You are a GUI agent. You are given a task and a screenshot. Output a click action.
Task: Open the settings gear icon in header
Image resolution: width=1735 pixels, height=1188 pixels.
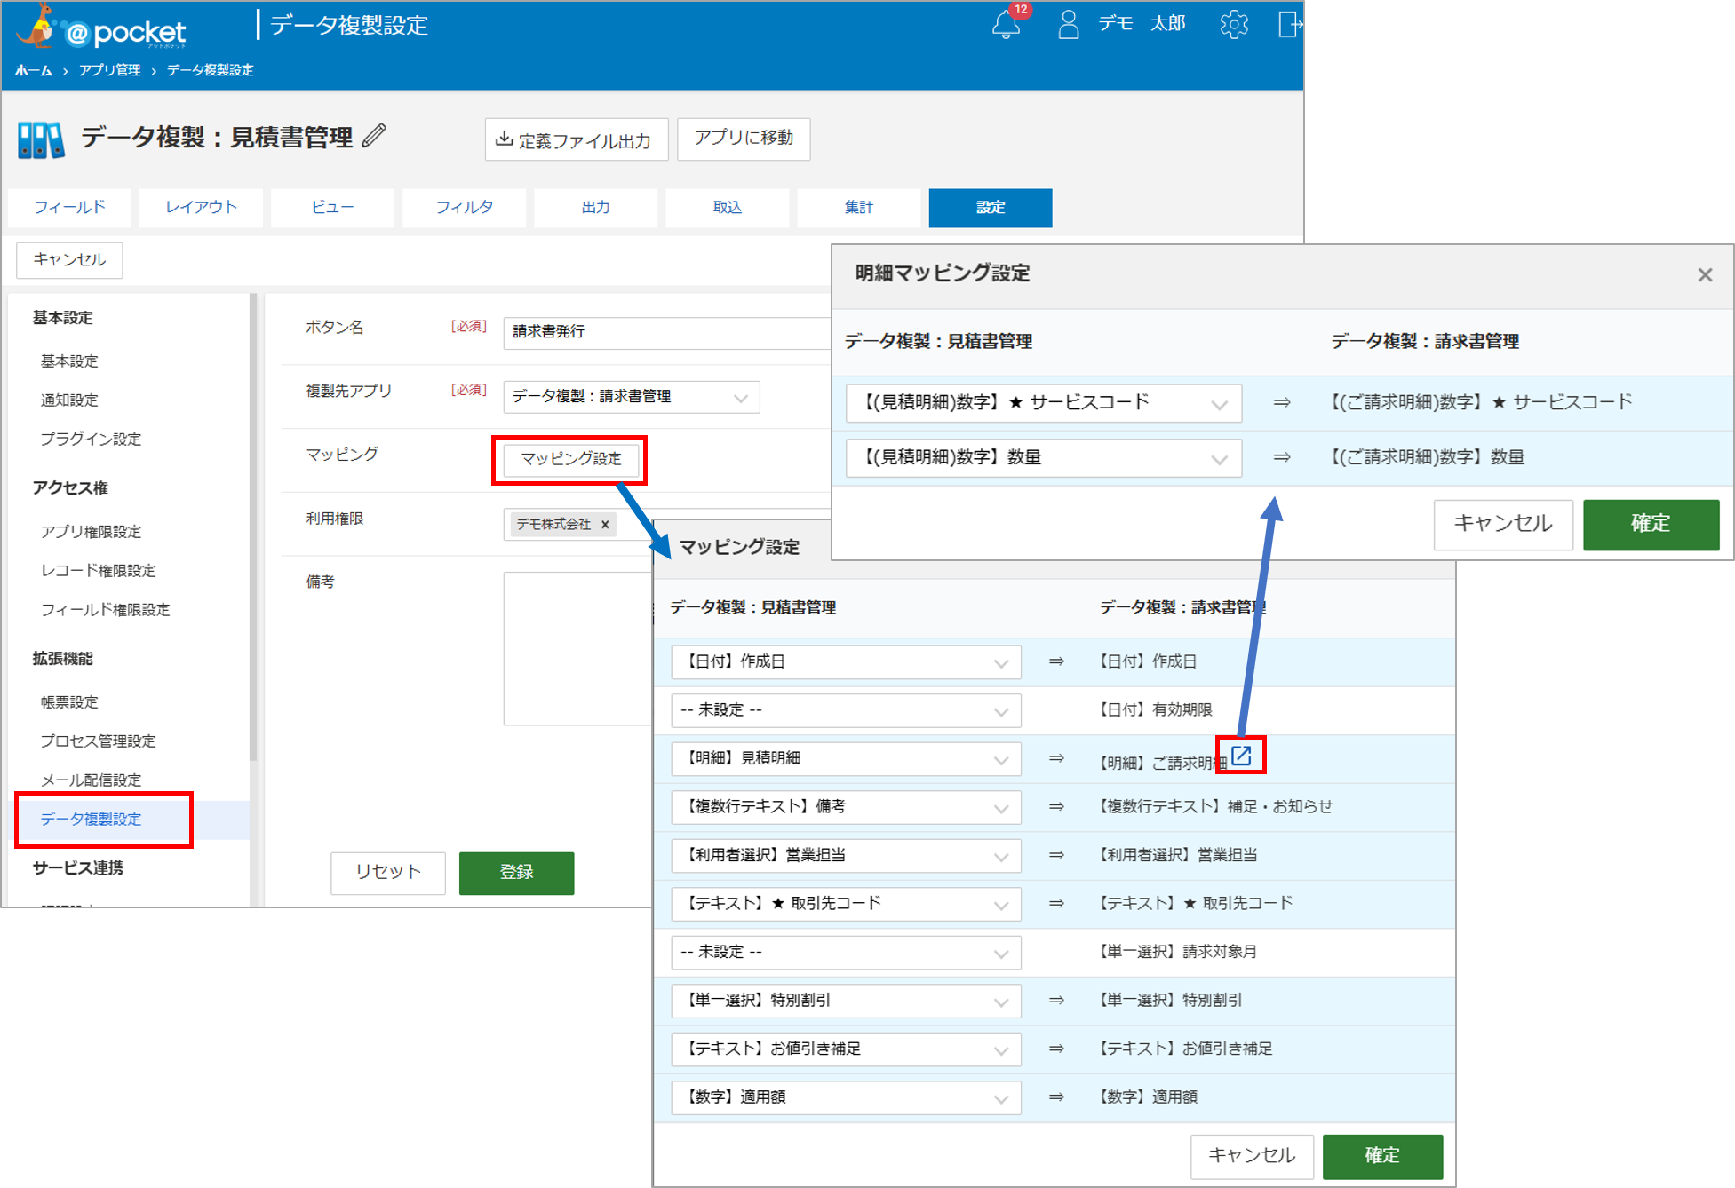[1234, 24]
